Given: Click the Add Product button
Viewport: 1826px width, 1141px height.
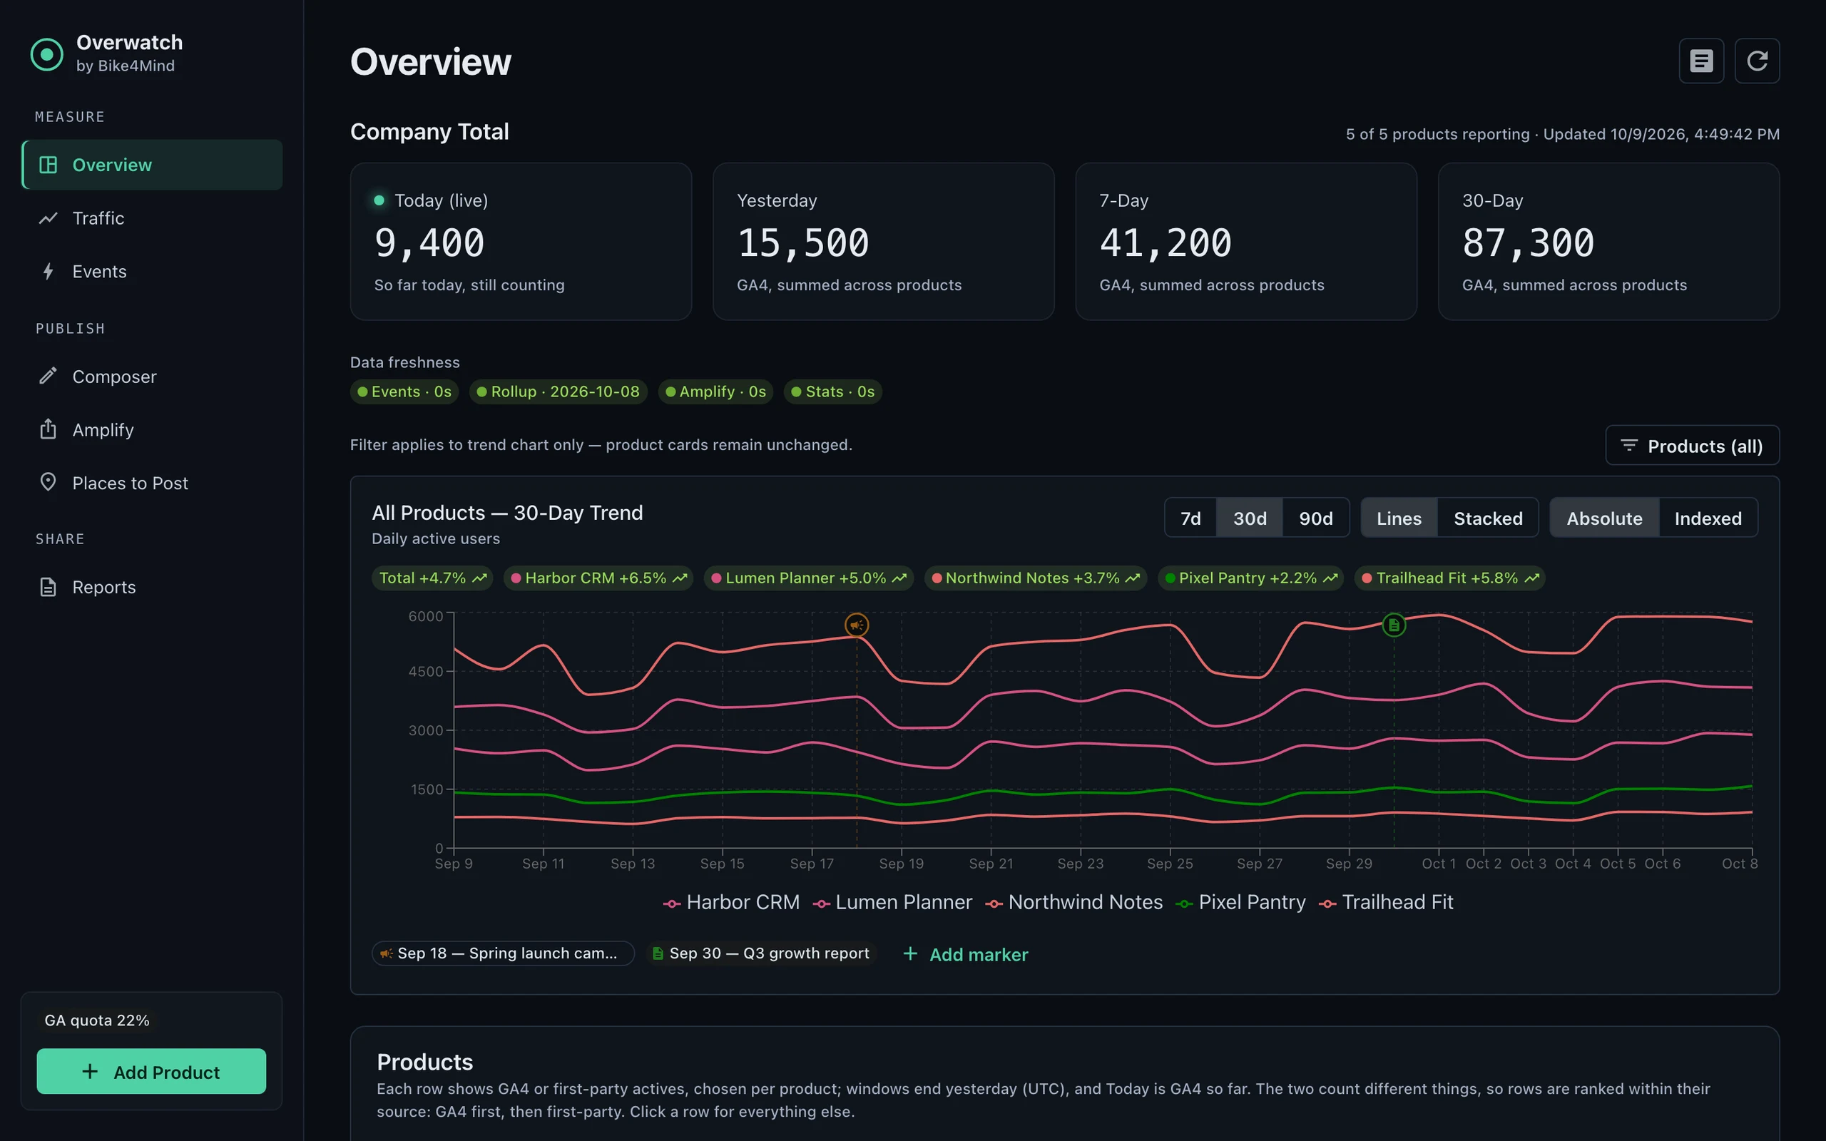Looking at the screenshot, I should point(151,1071).
